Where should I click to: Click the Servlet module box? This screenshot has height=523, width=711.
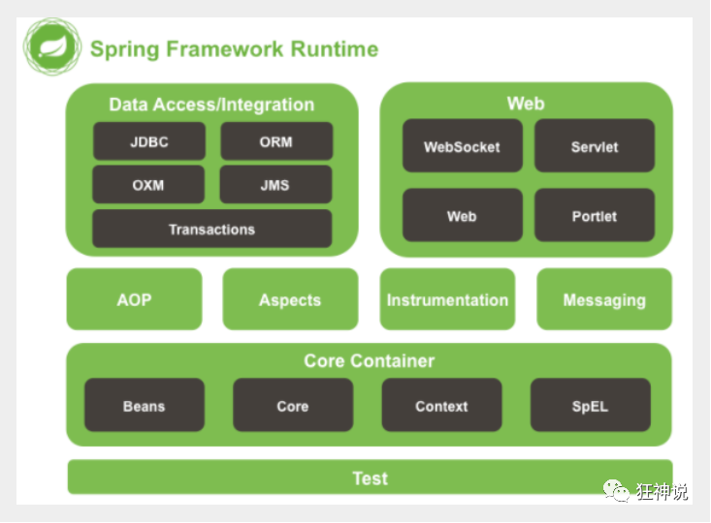pyautogui.click(x=595, y=146)
